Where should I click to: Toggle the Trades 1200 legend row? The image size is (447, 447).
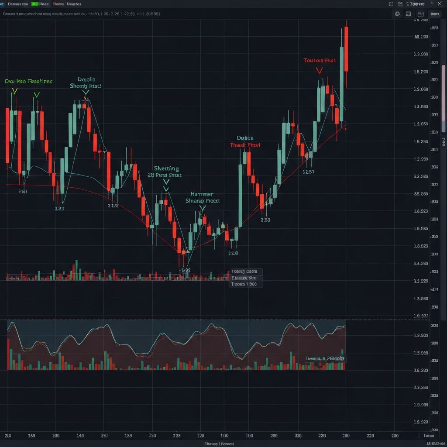point(245,284)
